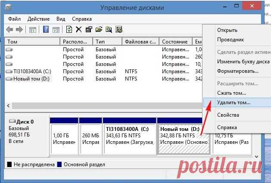Open the Вид menu
This screenshot has width=271, height=183.
tap(61, 19)
